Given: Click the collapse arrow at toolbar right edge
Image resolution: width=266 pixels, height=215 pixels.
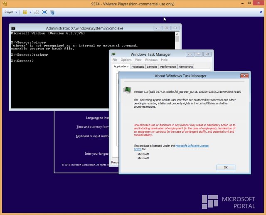Looking at the screenshot, I should (x=261, y=12).
